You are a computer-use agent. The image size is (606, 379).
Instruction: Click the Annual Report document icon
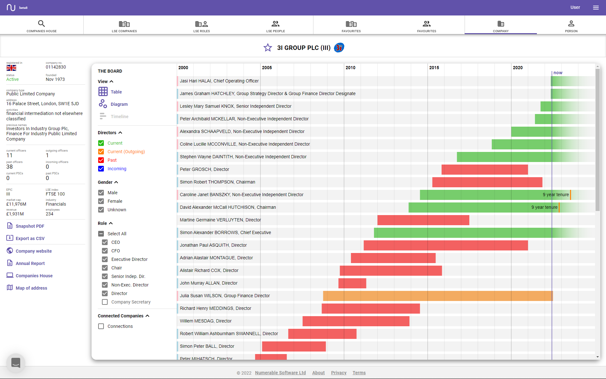click(10, 263)
